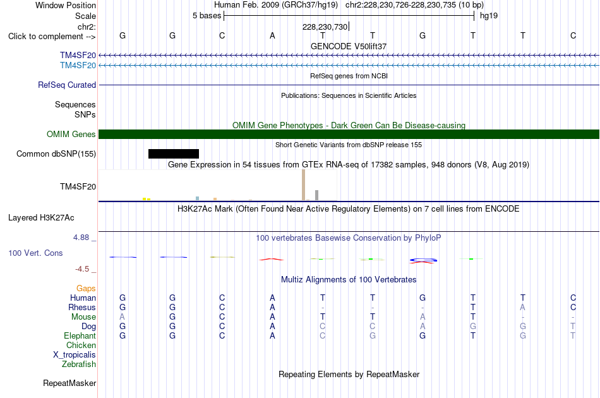Click the Common dbSNP(155) track label
The width and height of the screenshot is (600, 398).
point(56,154)
